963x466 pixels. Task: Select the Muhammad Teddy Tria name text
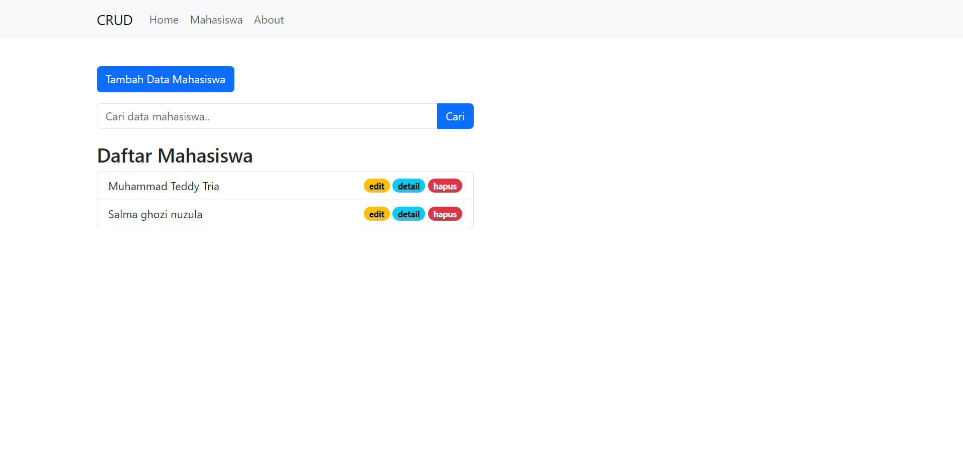point(164,187)
